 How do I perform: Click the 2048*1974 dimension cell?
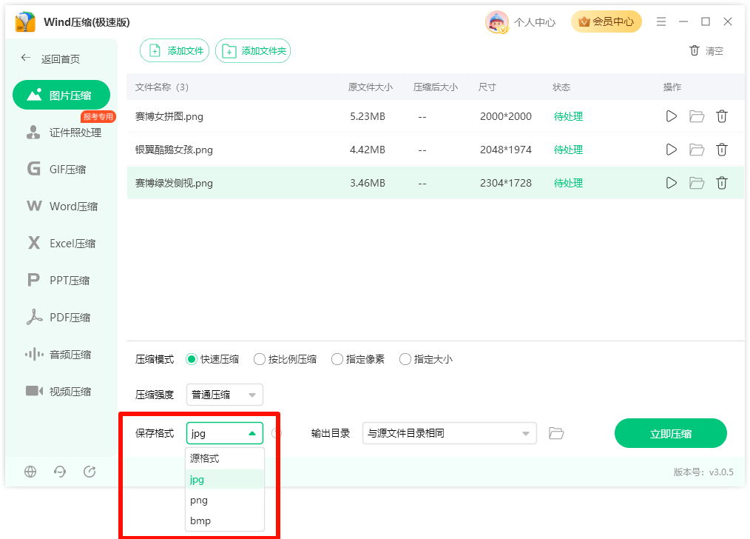click(506, 150)
